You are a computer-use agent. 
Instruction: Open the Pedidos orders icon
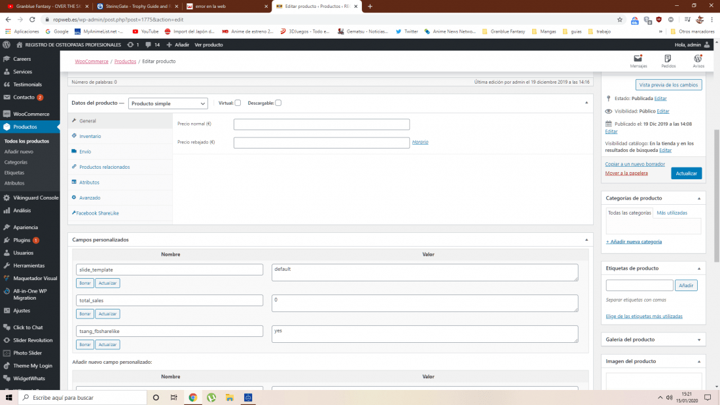click(x=668, y=61)
